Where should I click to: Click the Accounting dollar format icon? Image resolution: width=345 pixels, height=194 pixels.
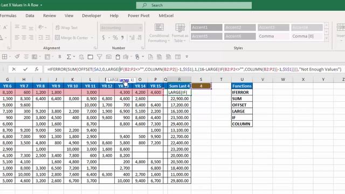pyautogui.click(x=103, y=38)
